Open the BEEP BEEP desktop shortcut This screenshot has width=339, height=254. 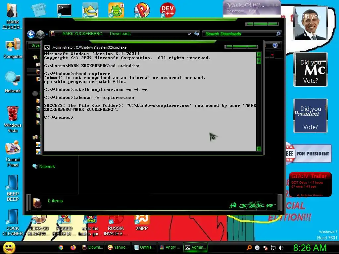(x=13, y=188)
